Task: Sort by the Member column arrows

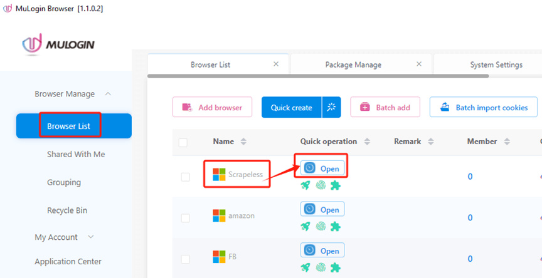Action: pos(507,142)
